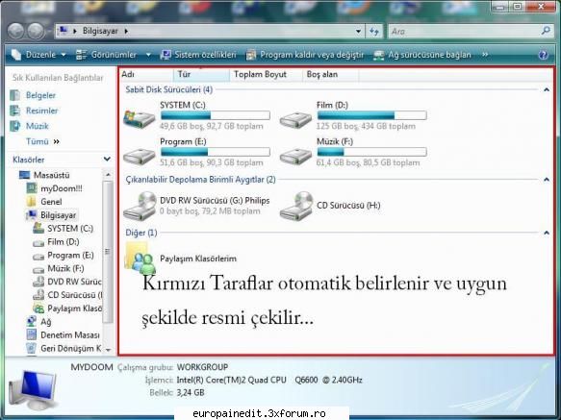Open the Müzik (F:) drive icon

click(x=295, y=157)
